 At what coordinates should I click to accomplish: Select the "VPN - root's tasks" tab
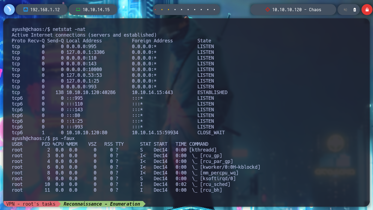[31, 204]
